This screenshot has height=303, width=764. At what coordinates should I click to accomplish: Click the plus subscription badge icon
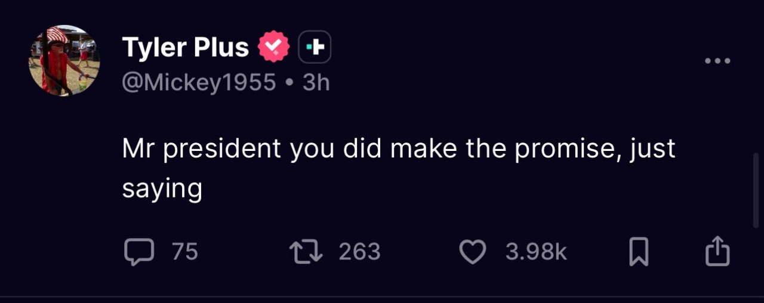click(315, 47)
